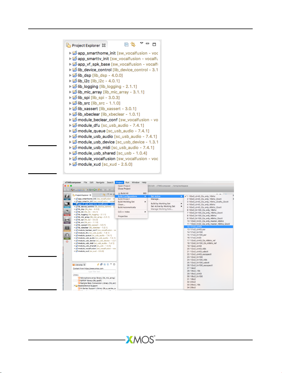Choose Properties from the Project menu
The width and height of the screenshot is (282, 373).
tap(131, 216)
